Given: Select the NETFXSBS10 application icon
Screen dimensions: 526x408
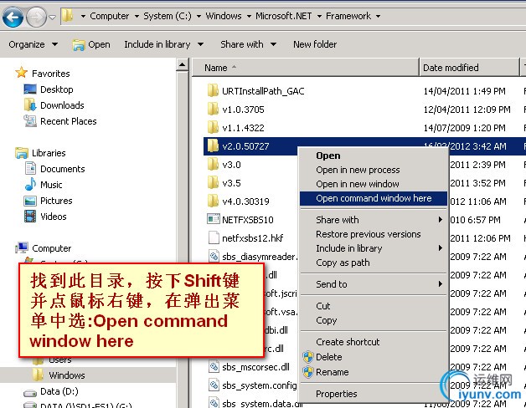Looking at the screenshot, I should (214, 219).
